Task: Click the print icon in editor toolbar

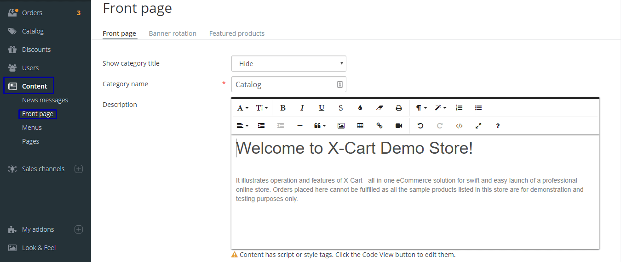Action: (x=399, y=108)
